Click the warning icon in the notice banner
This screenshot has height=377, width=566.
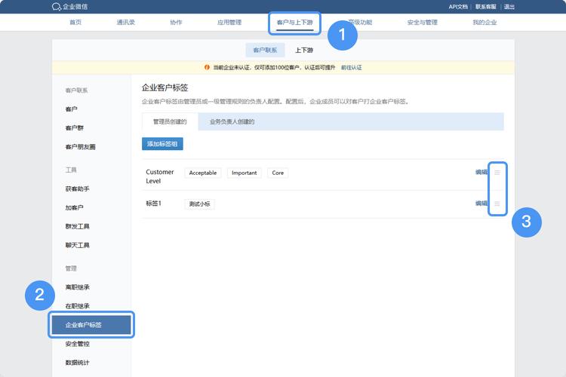click(x=207, y=67)
